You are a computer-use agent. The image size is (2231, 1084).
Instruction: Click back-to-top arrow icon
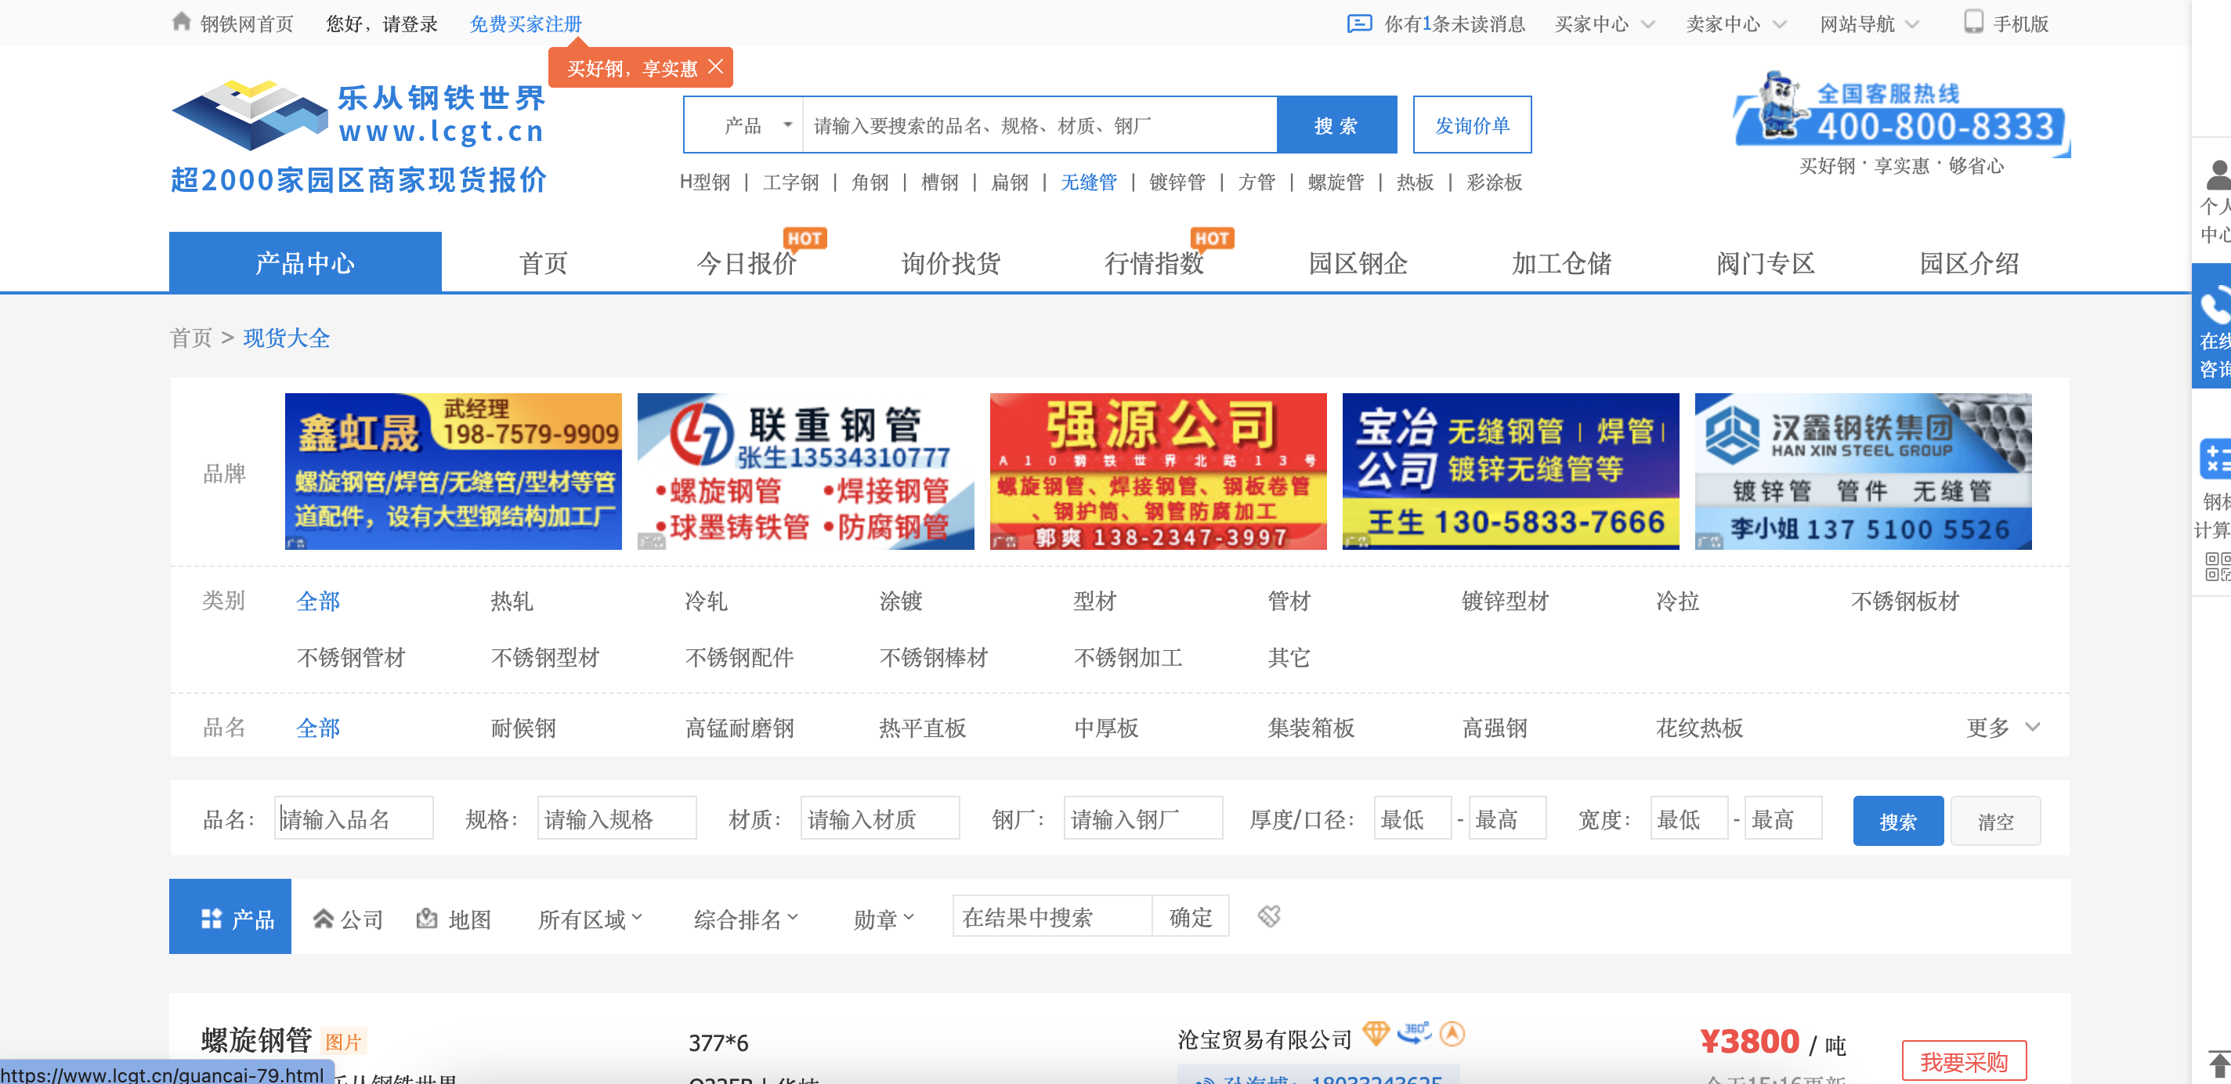tap(2218, 1064)
